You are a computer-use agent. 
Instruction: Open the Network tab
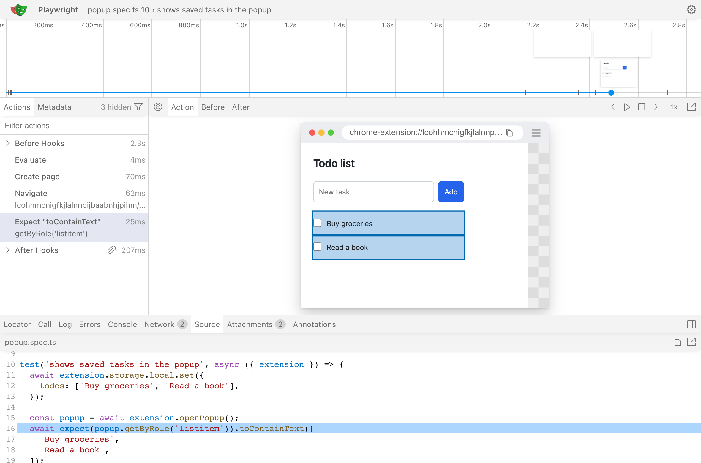point(165,324)
